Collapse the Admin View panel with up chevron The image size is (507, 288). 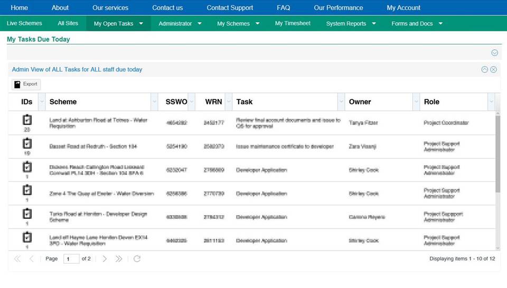pos(484,70)
